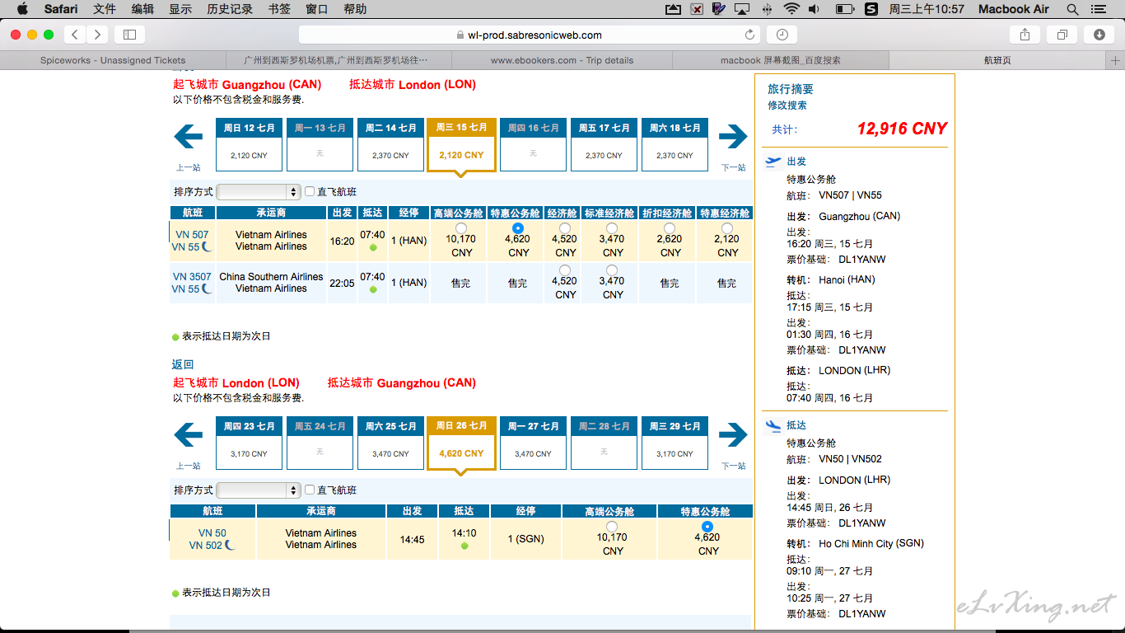Show all tabs overview button

(1062, 35)
